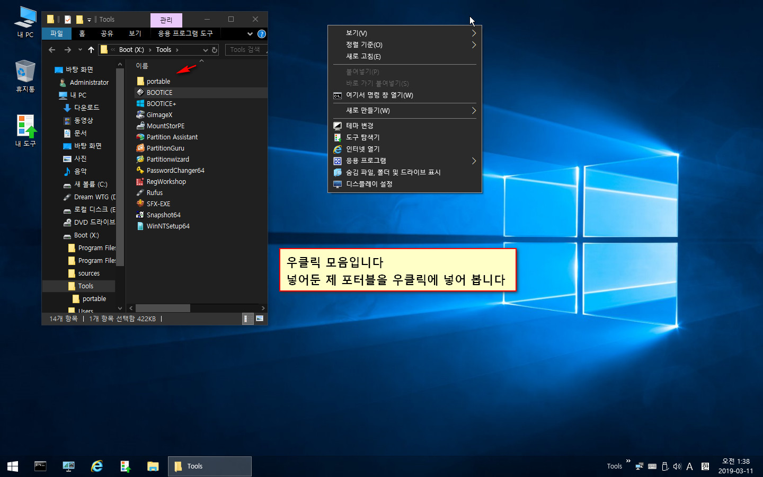
Task: Choose 숨김 파일, 폴더 및 드라이브 표시
Action: (405, 172)
